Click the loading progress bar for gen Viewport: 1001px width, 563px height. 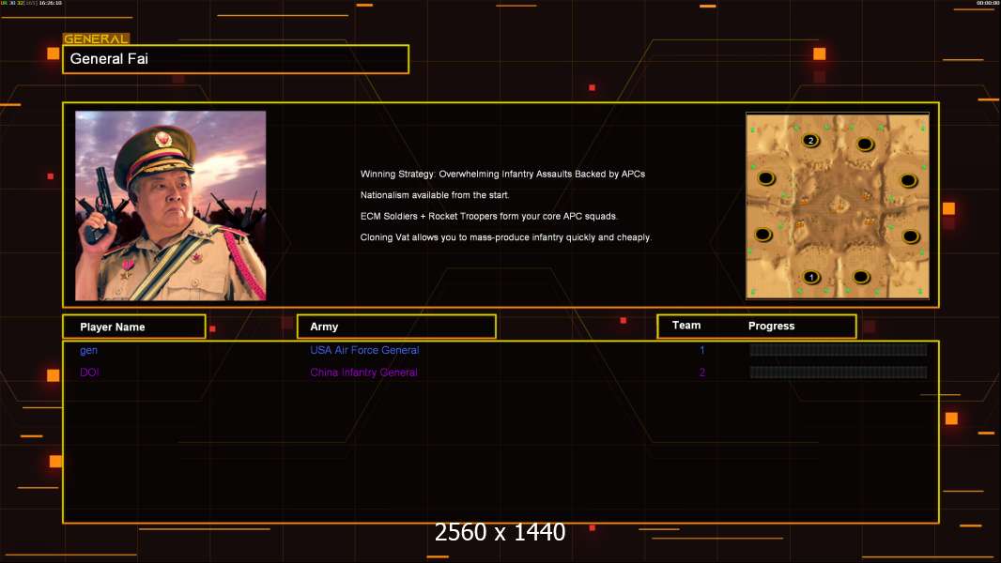(x=839, y=349)
